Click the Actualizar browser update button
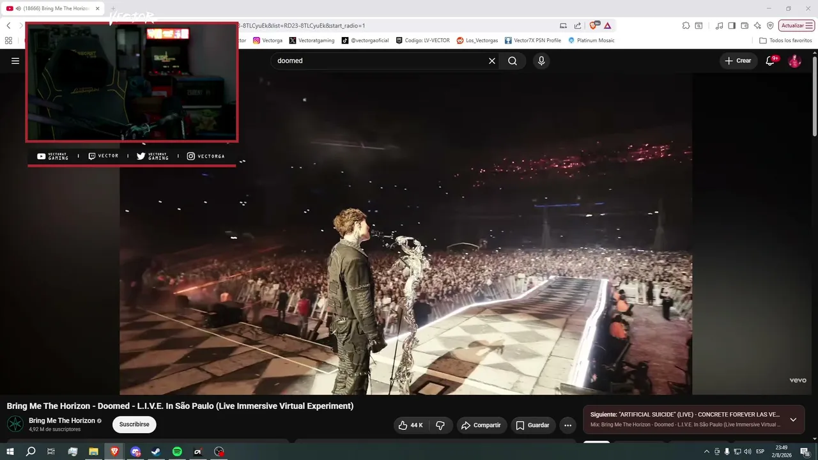 tap(796, 26)
